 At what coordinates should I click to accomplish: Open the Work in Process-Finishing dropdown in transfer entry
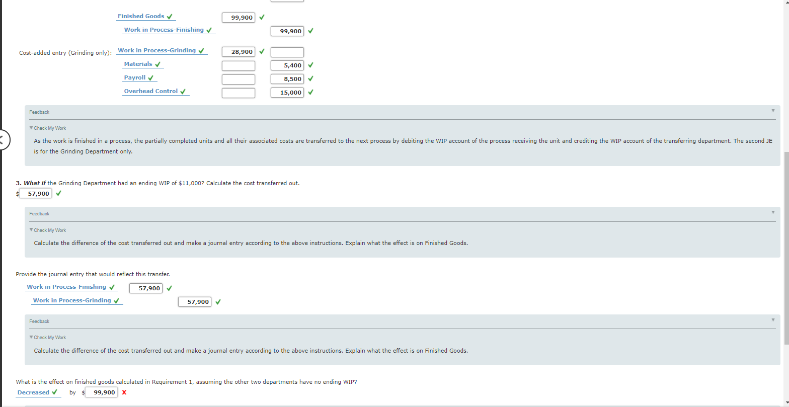pos(71,287)
